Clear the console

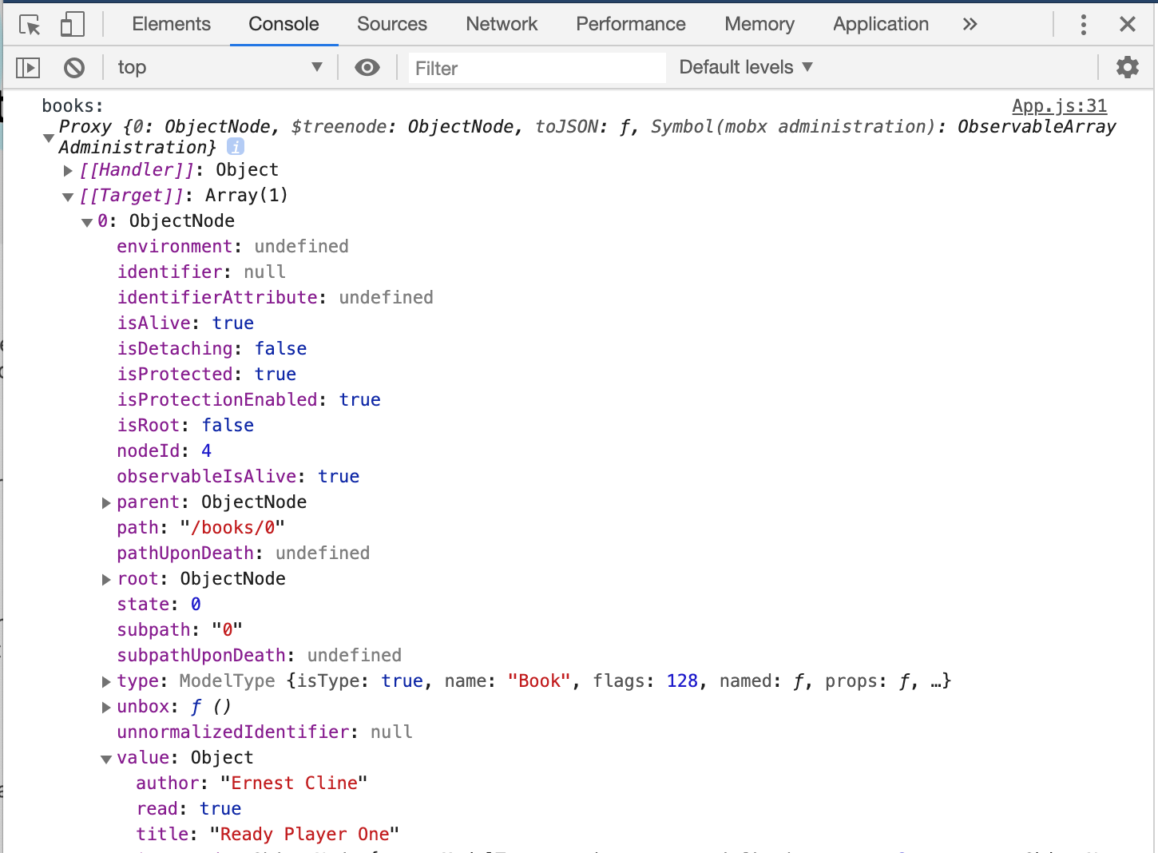tap(74, 68)
